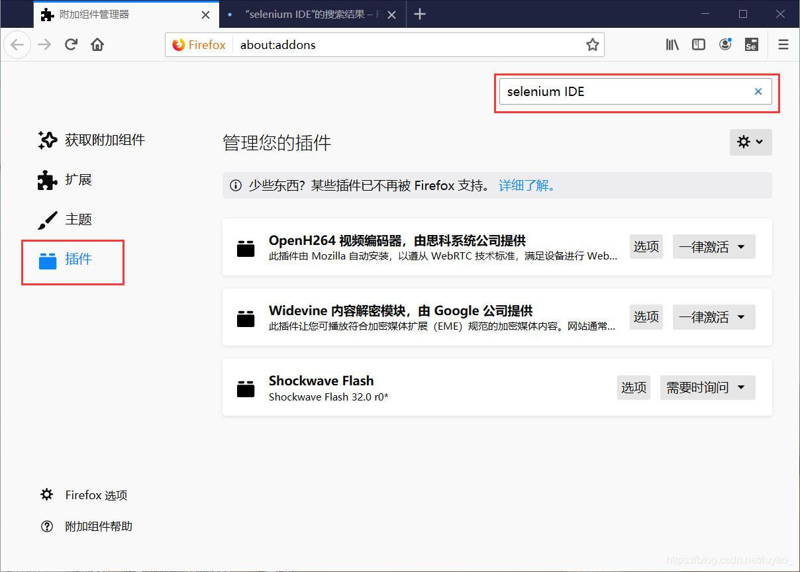Open the 主题 category
The height and width of the screenshot is (572, 800).
65,220
